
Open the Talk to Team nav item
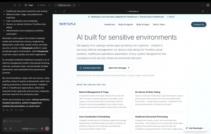click(159, 25)
